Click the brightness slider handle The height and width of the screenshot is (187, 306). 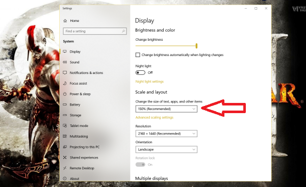pos(196,46)
